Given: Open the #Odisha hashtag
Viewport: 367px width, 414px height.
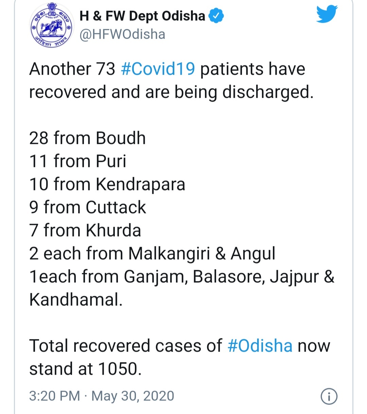Looking at the screenshot, I should 260,346.
